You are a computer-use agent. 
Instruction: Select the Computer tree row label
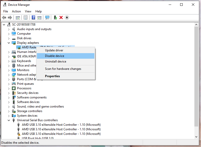pyautogui.click(x=24, y=34)
